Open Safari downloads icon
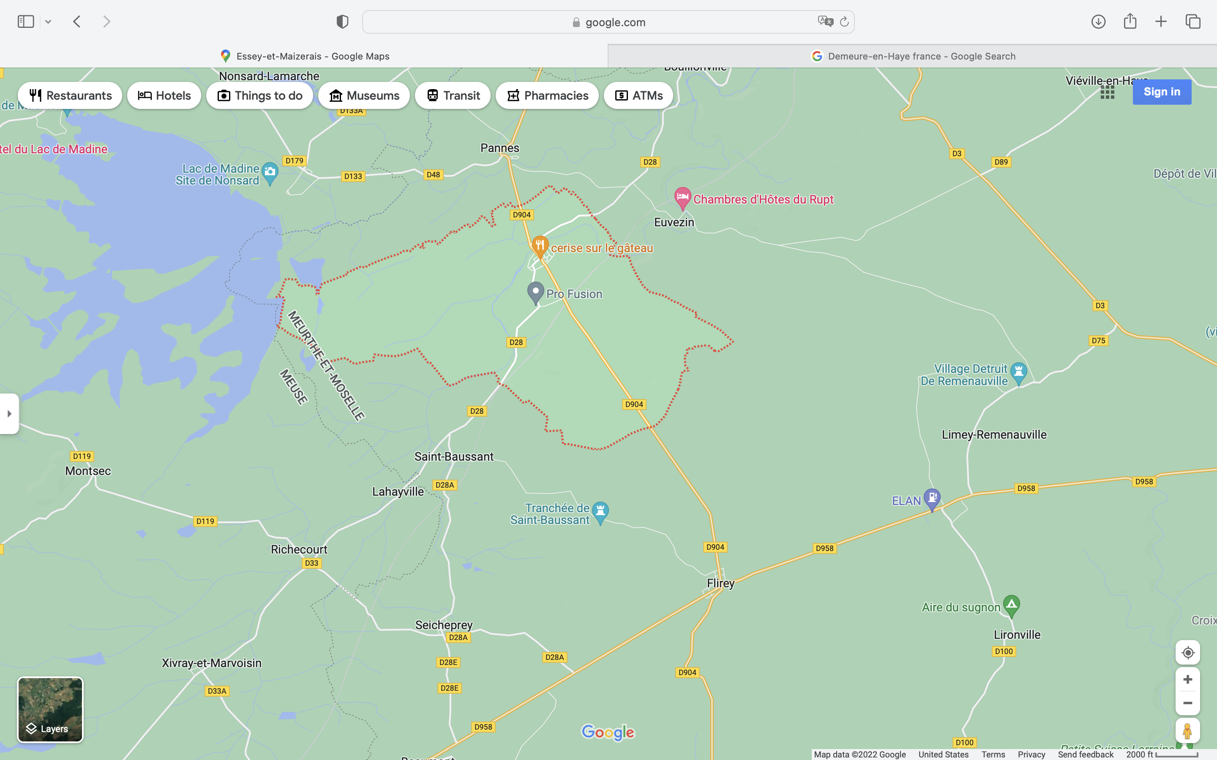This screenshot has width=1217, height=760. tap(1098, 22)
